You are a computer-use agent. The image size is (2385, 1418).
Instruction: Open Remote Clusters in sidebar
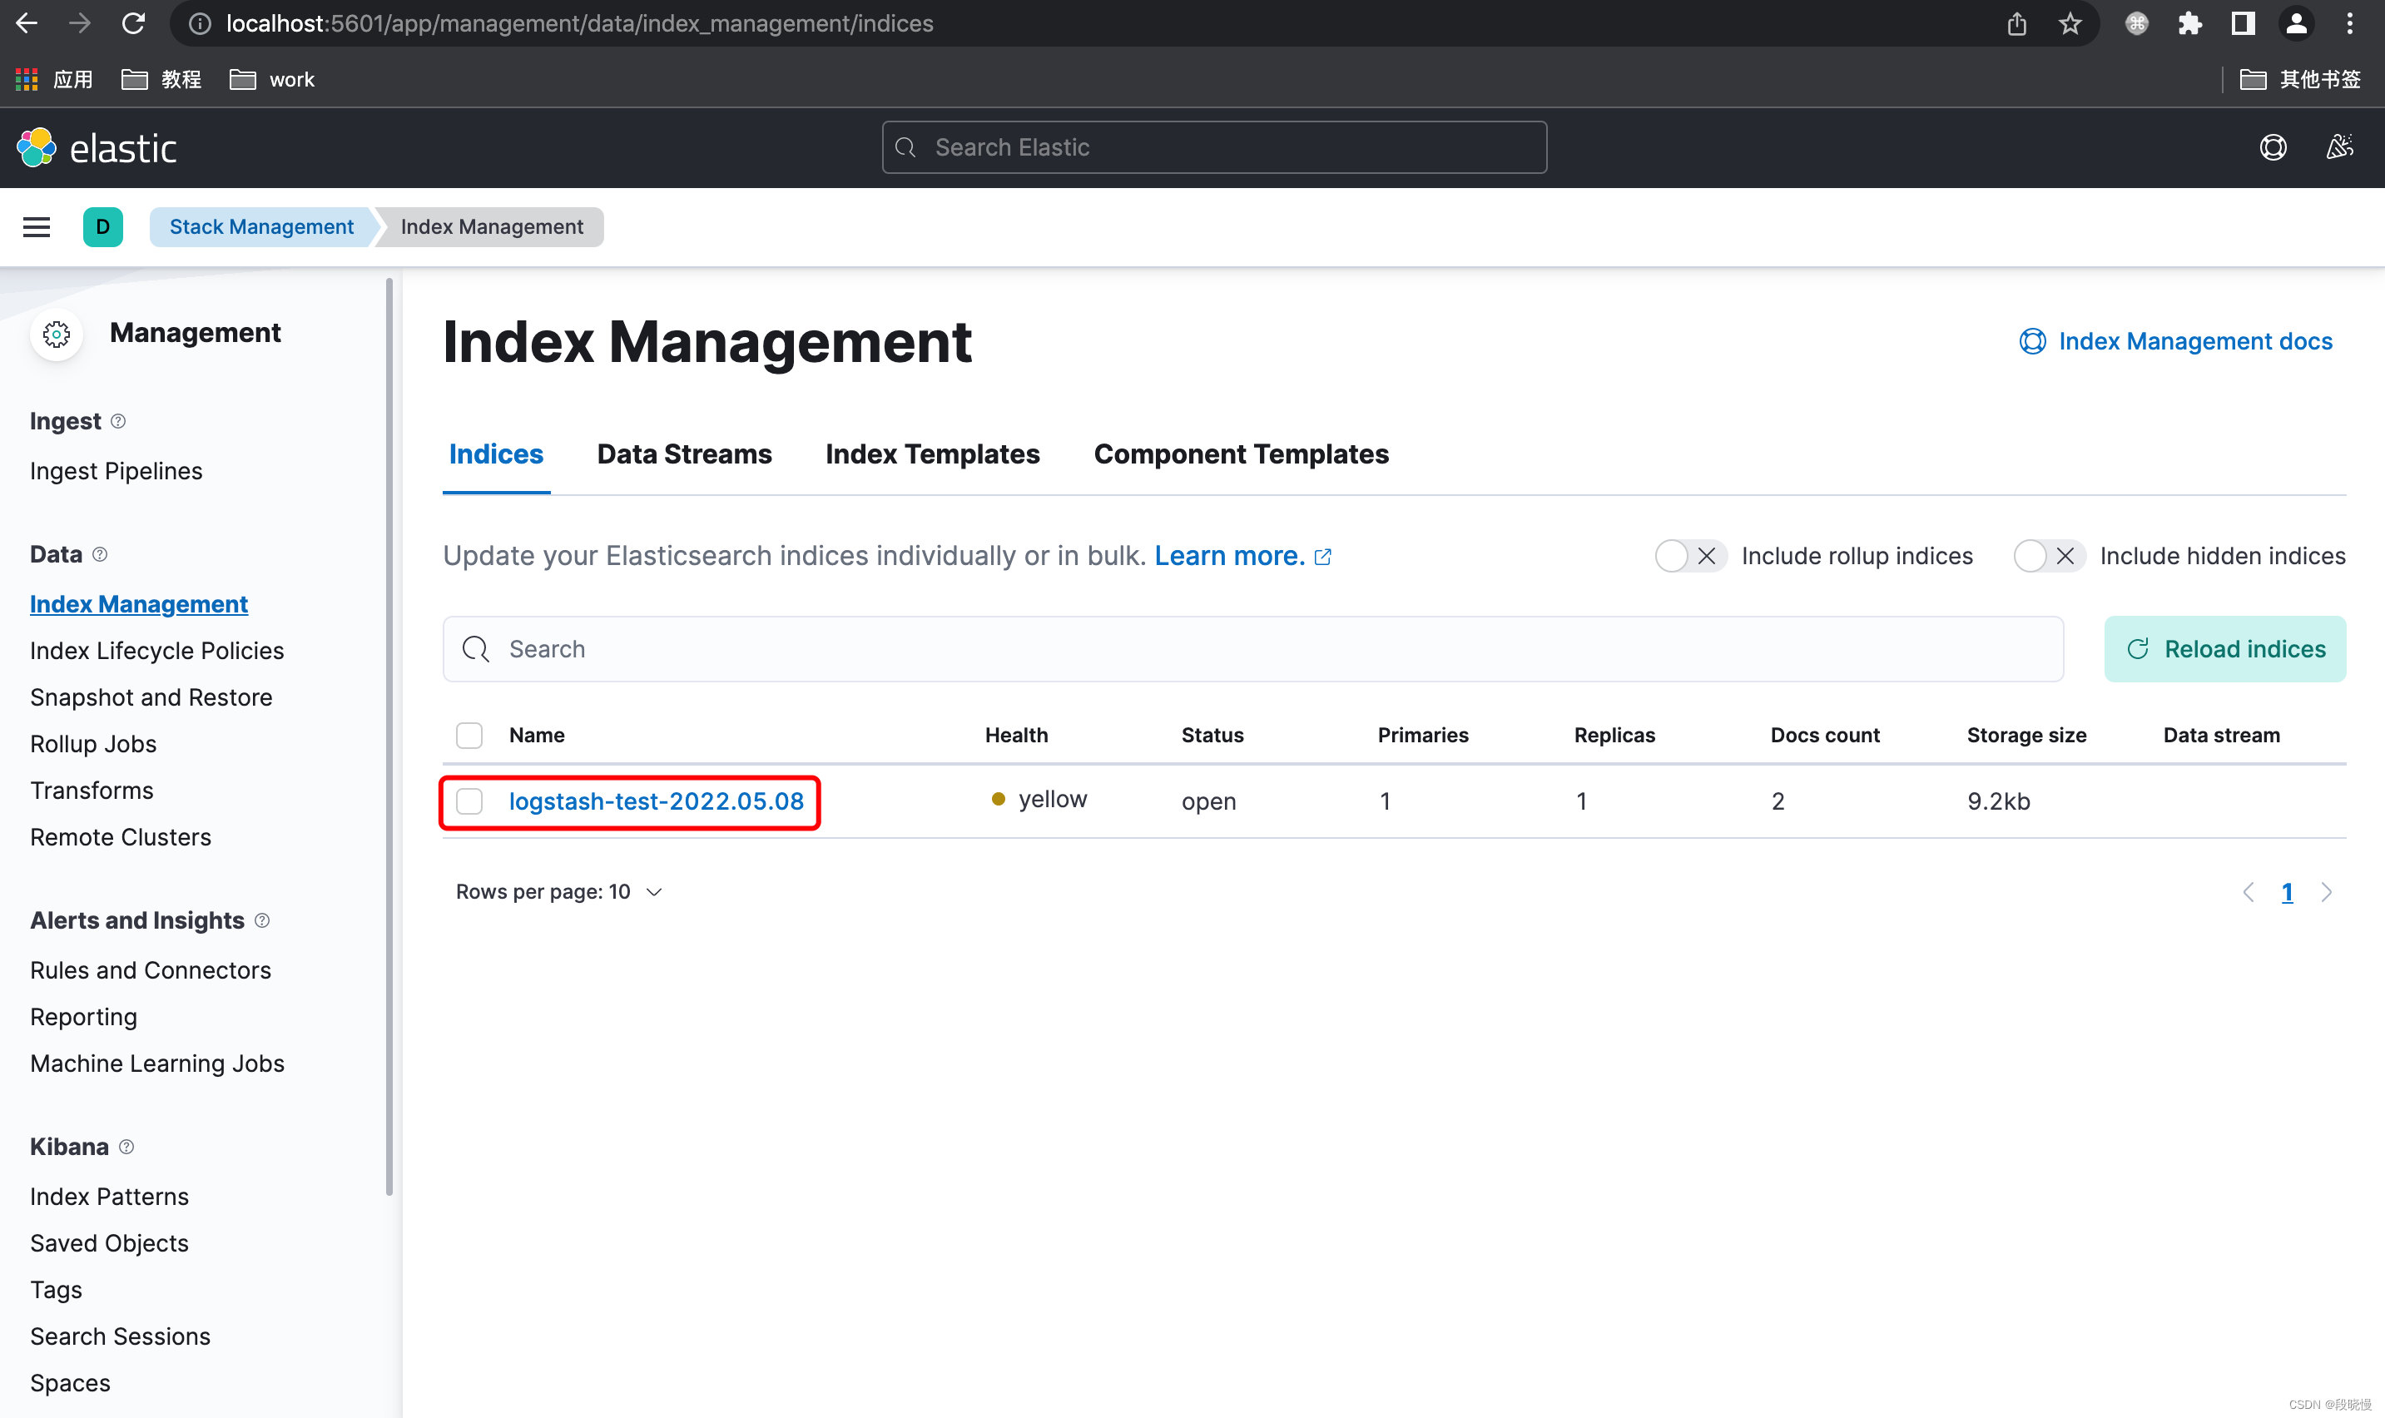pyautogui.click(x=121, y=837)
